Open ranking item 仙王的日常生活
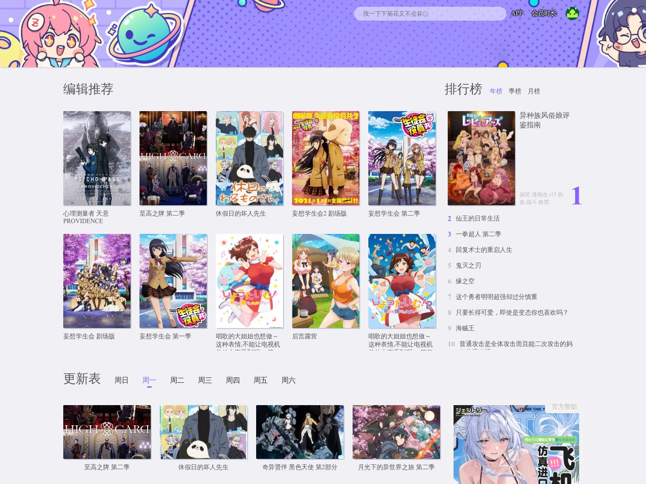Screen dimensions: 646x484 pyautogui.click(x=477, y=218)
